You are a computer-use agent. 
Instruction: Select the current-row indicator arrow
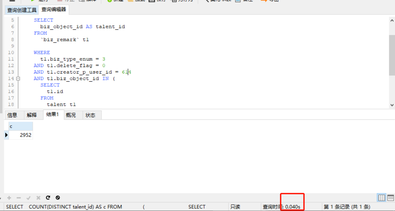click(x=7, y=135)
